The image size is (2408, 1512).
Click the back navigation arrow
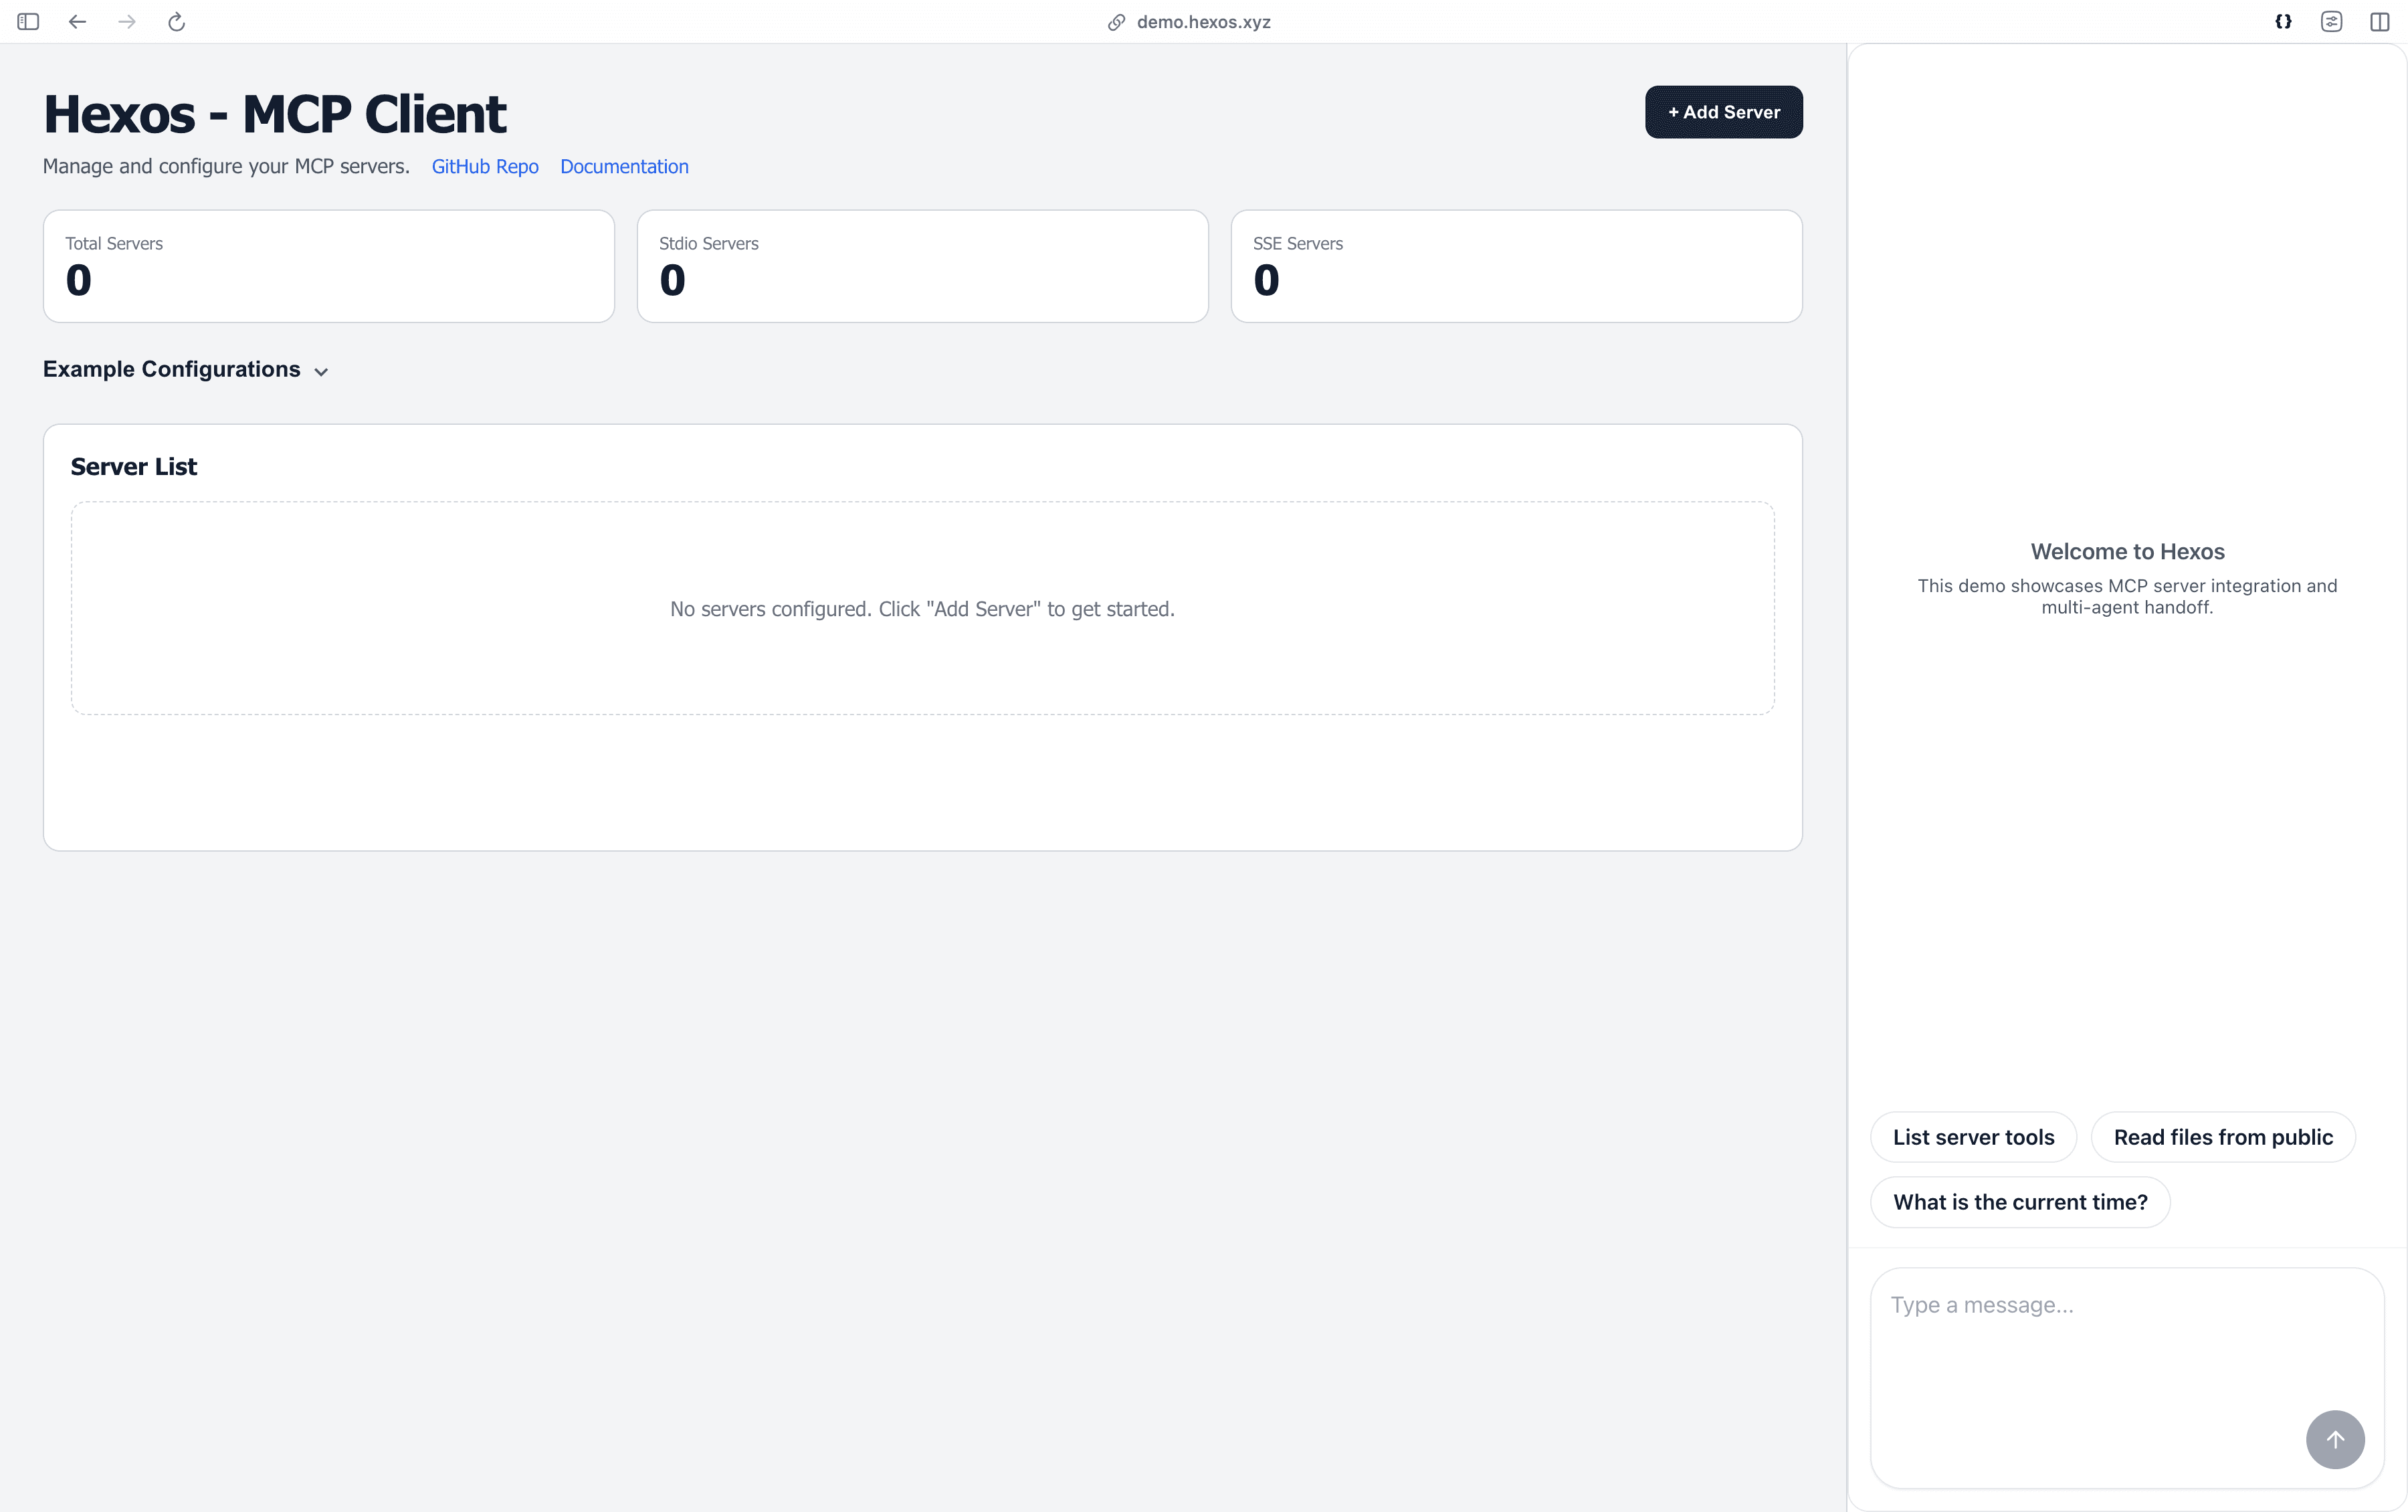(x=77, y=22)
